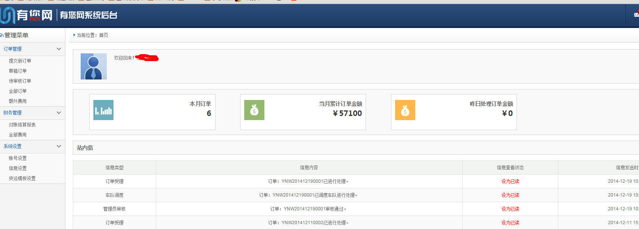
Task: Click the orange money bag icon
Action: pos(405,110)
